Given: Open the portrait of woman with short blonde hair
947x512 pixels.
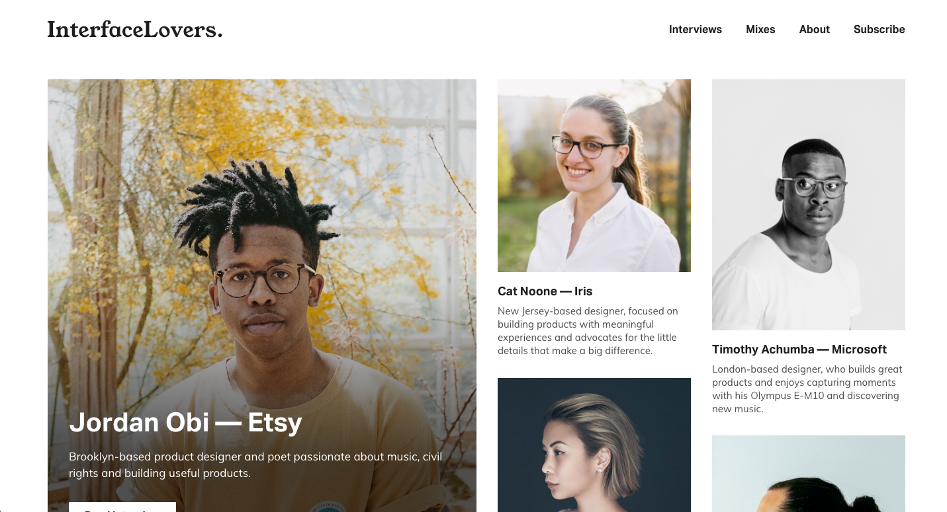Looking at the screenshot, I should tap(594, 445).
